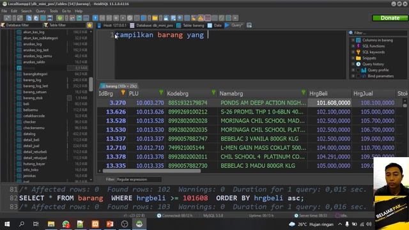This screenshot has width=409, height=230.
Task: Click Kodebrg cell 8851932179874
Action: coord(192,103)
